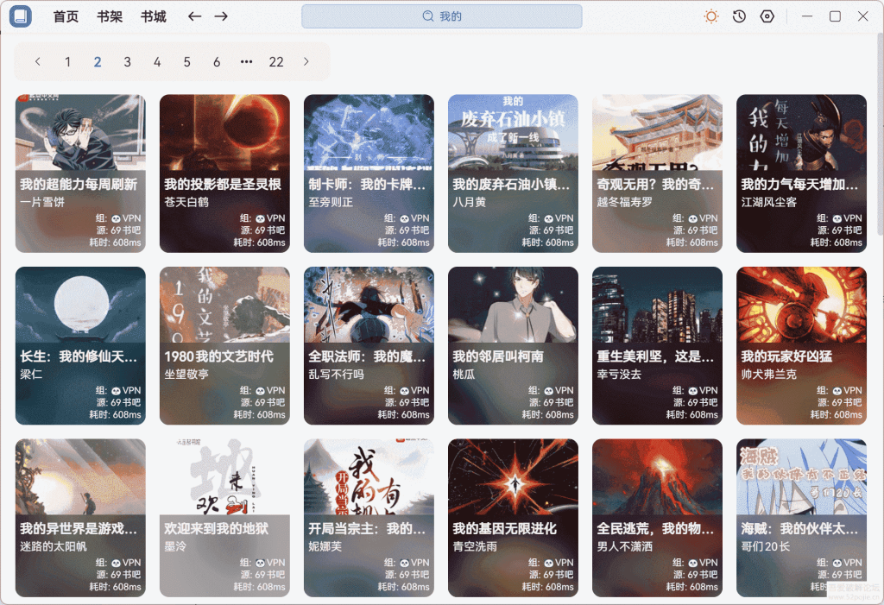The width and height of the screenshot is (884, 605).
Task: Go to previous page with left chevron
Action: [37, 61]
